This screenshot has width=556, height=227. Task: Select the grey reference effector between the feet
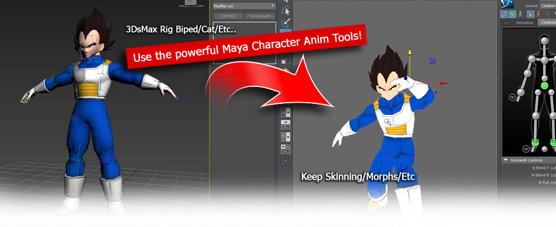pyautogui.click(x=544, y=149)
